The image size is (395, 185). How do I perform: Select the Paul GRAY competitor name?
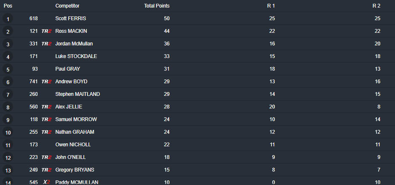click(x=68, y=69)
